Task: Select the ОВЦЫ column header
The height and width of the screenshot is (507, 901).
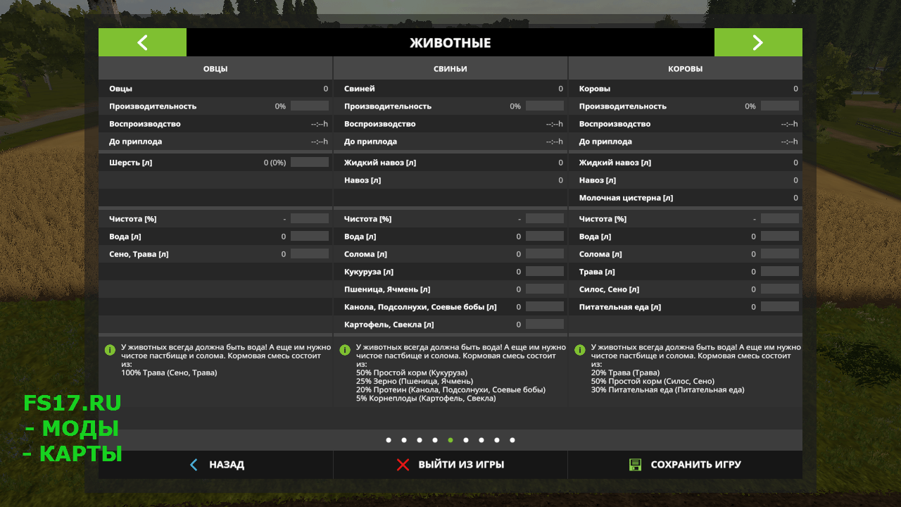Action: [215, 69]
